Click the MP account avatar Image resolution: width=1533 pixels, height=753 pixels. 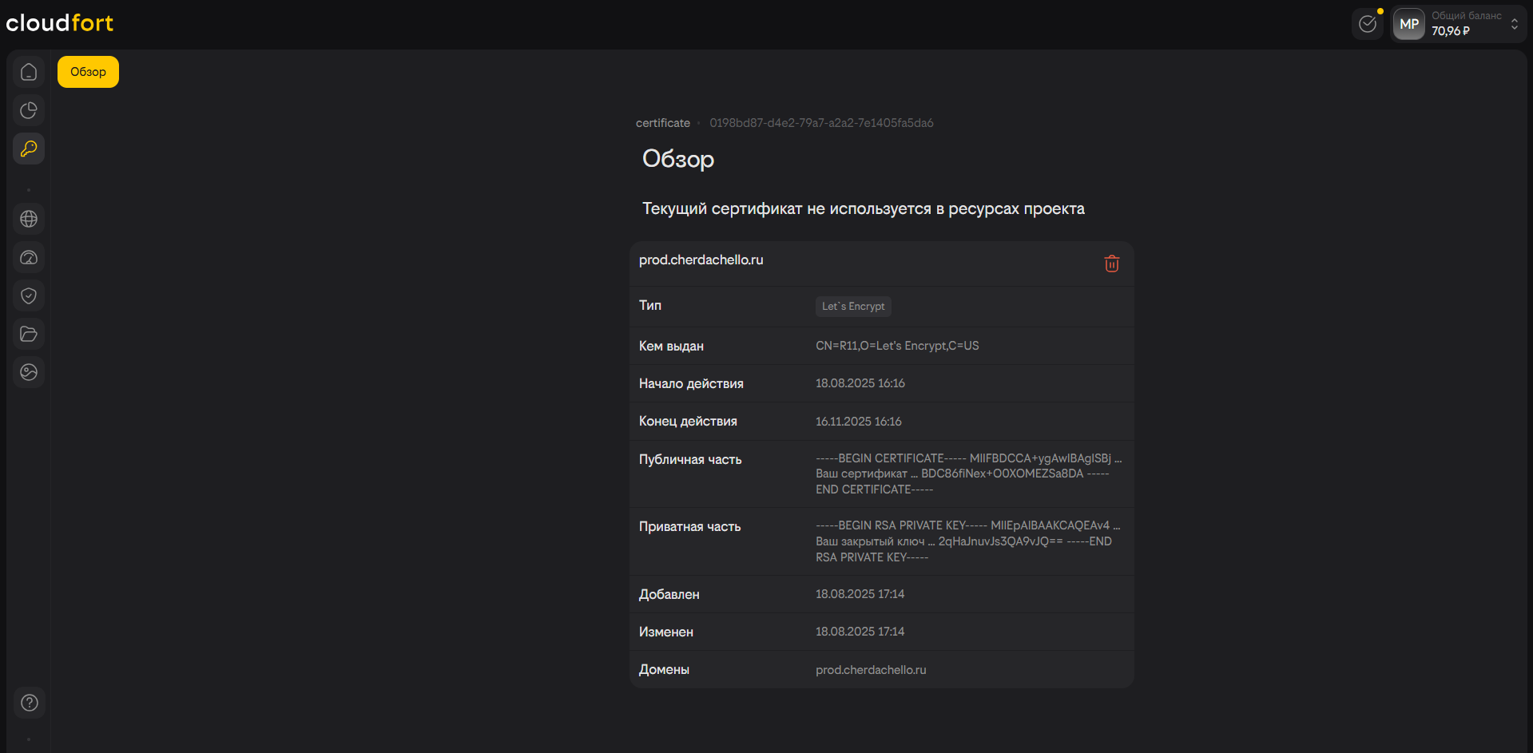click(x=1409, y=24)
